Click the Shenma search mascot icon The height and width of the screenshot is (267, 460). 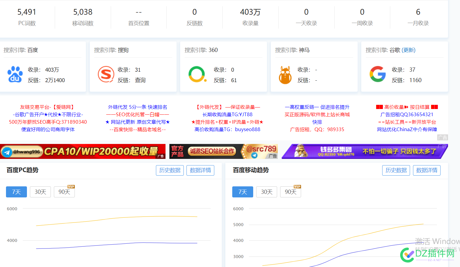tap(285, 75)
